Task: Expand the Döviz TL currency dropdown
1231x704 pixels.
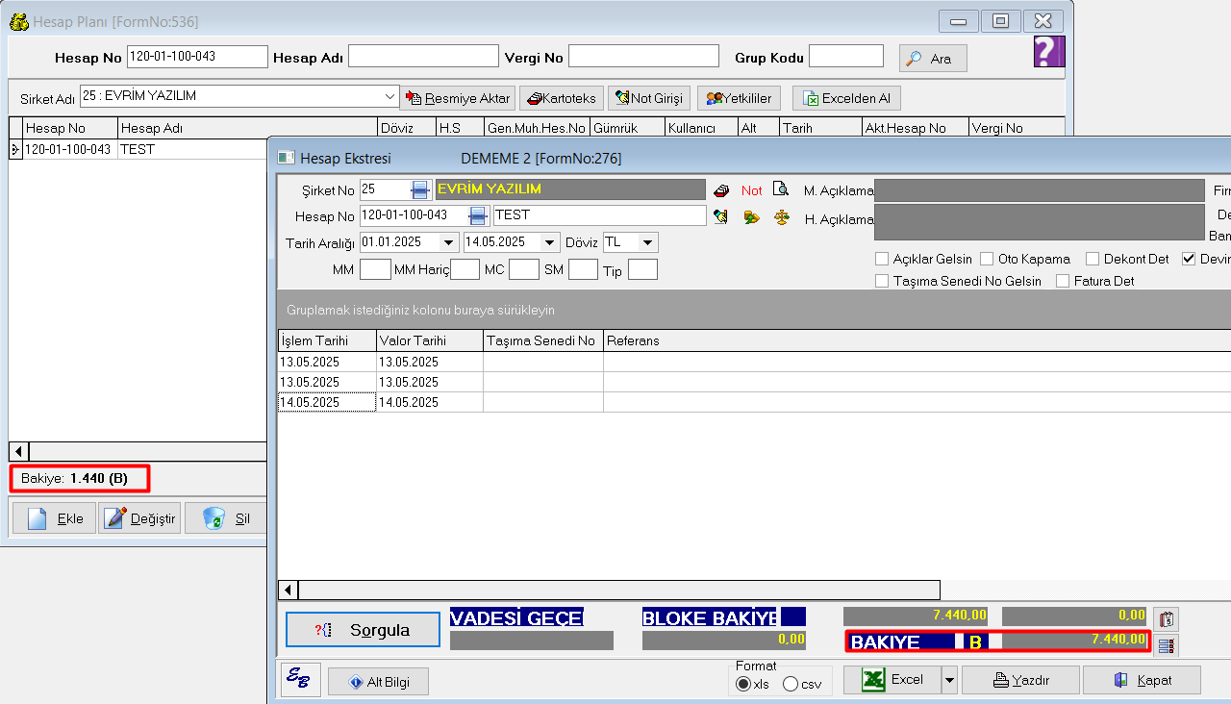Action: [648, 242]
